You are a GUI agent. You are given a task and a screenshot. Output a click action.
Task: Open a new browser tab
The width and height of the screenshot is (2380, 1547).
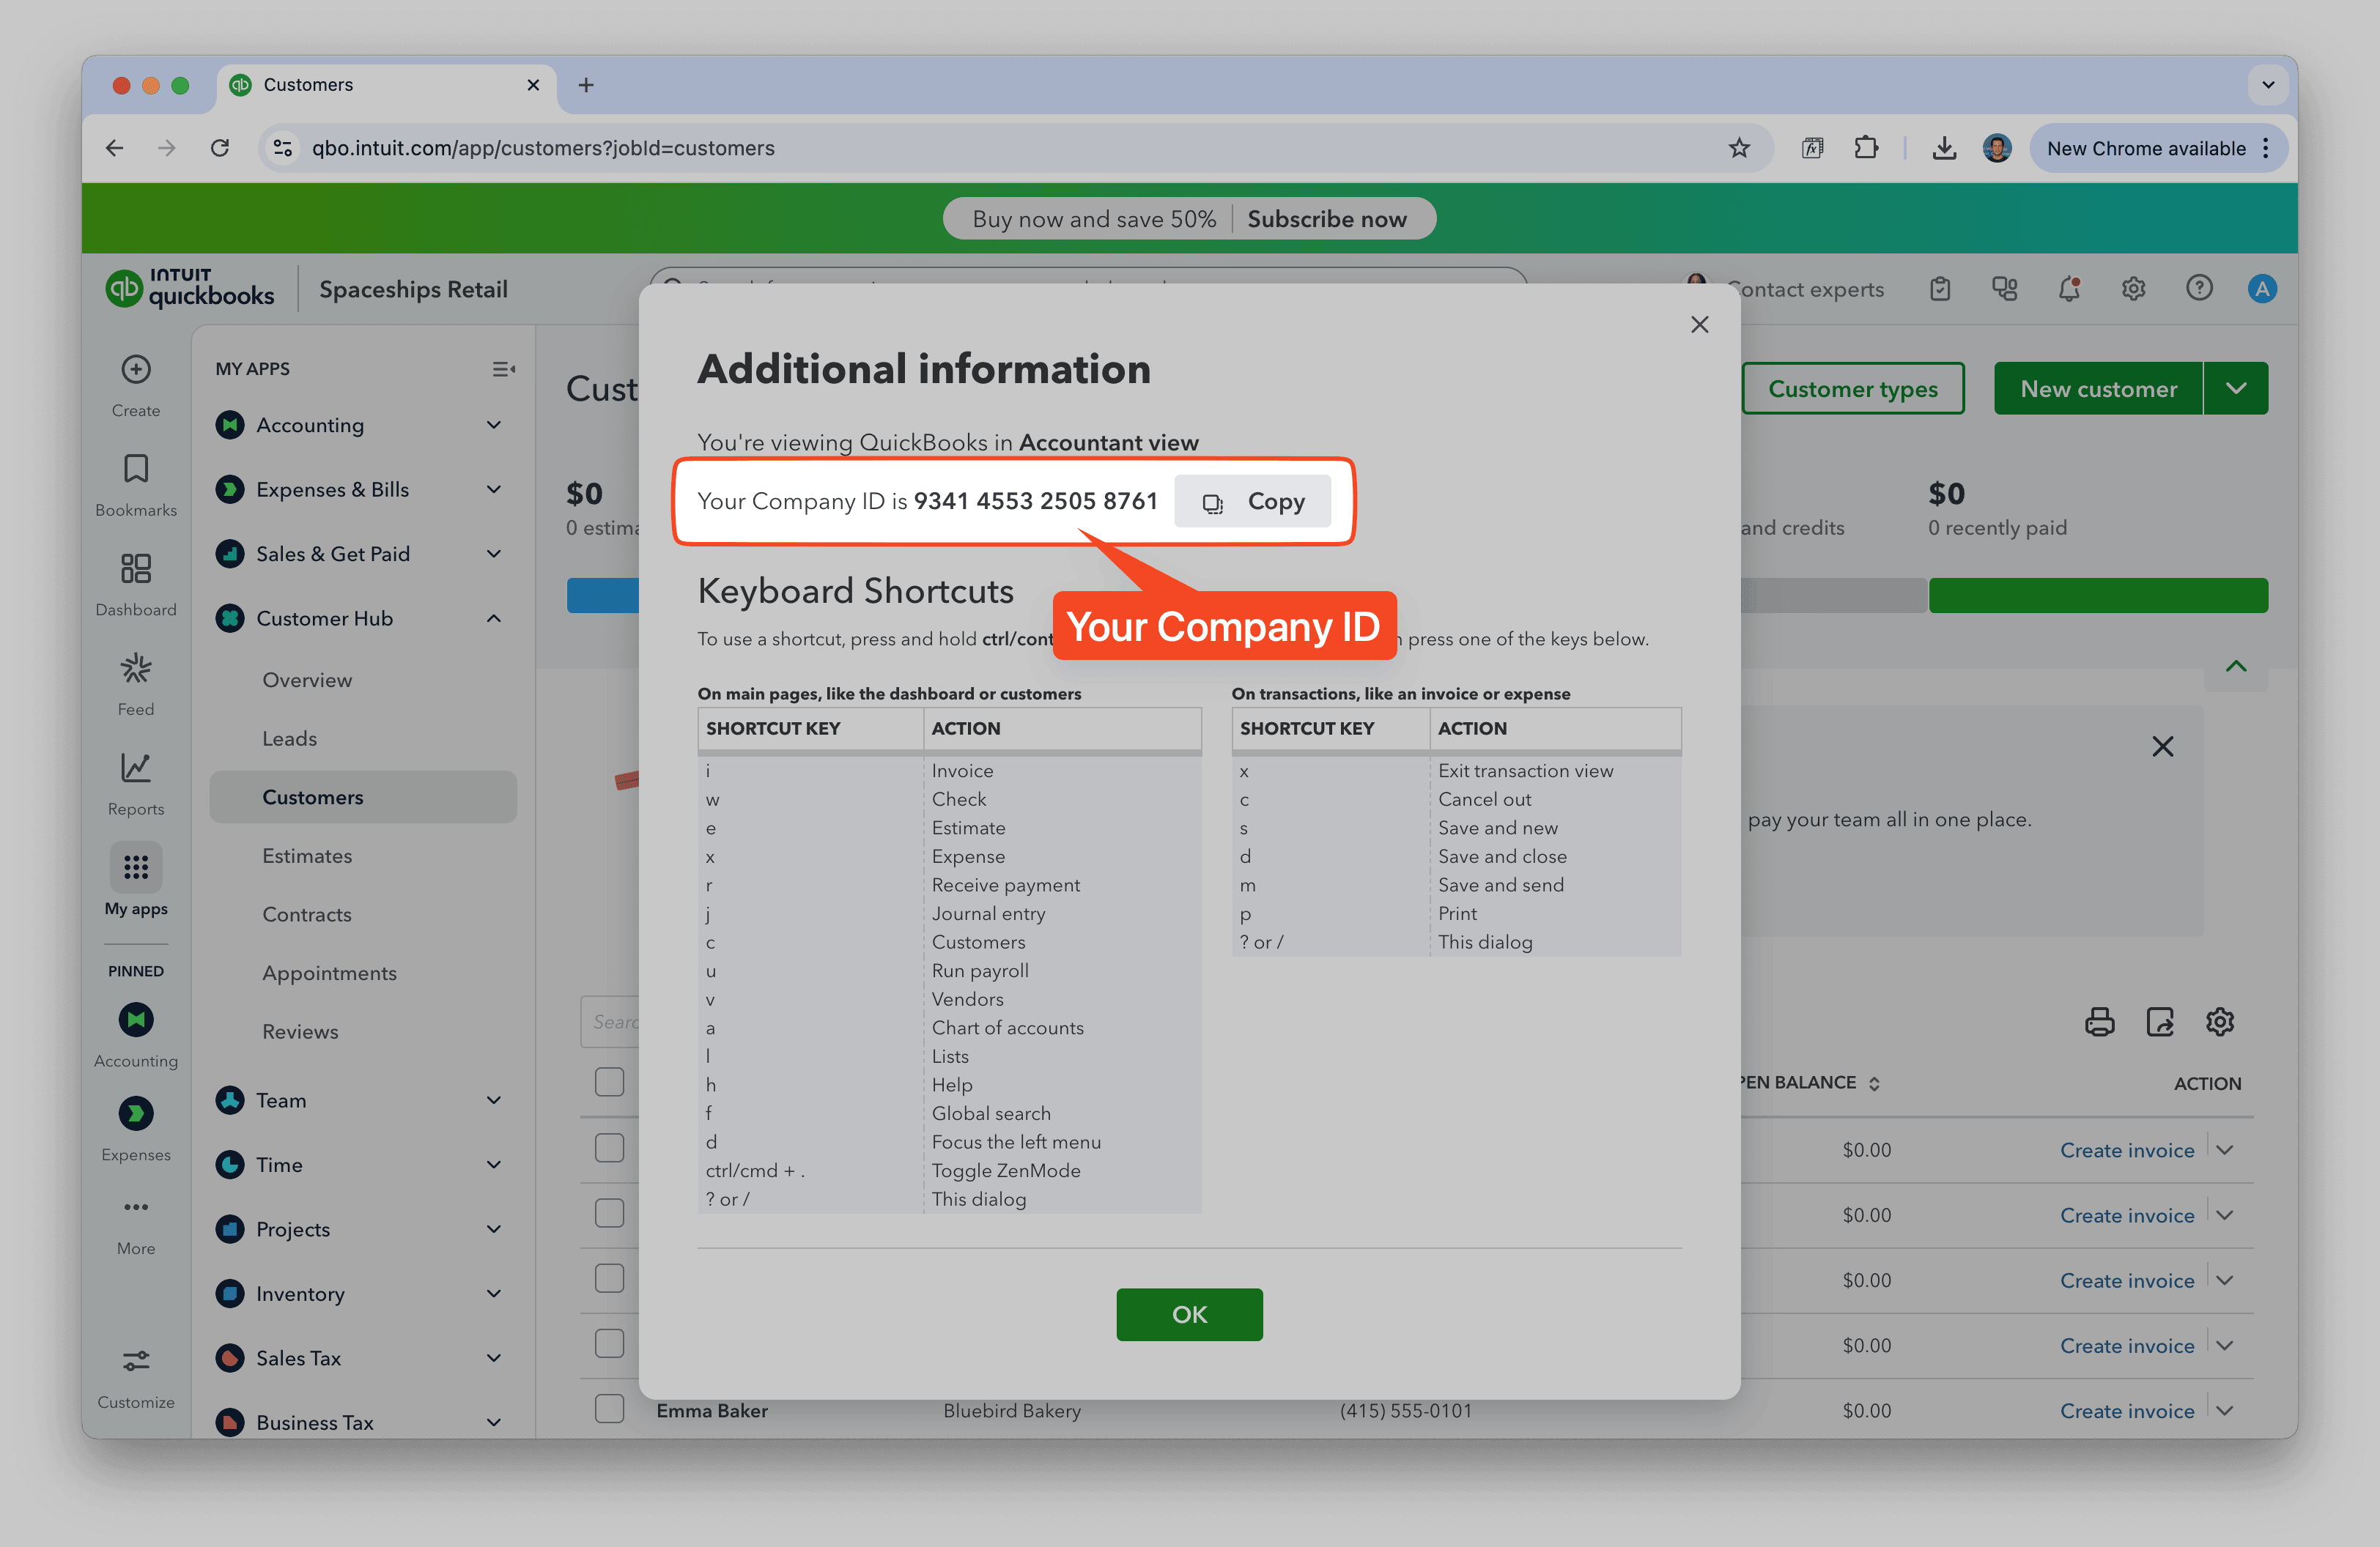(x=586, y=85)
